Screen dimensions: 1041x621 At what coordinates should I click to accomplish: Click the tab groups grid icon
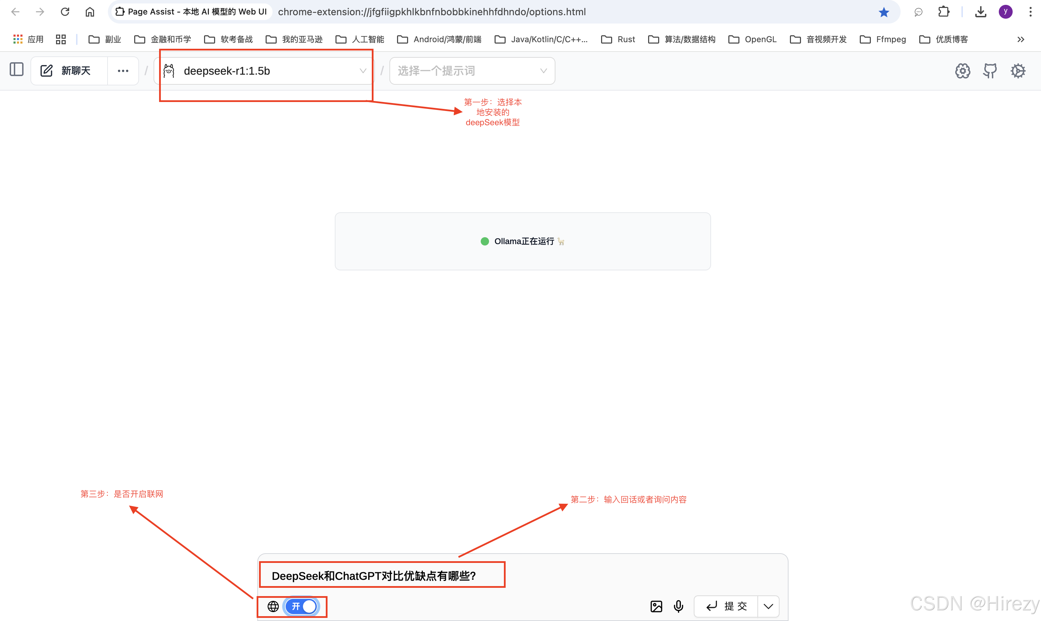coord(61,39)
